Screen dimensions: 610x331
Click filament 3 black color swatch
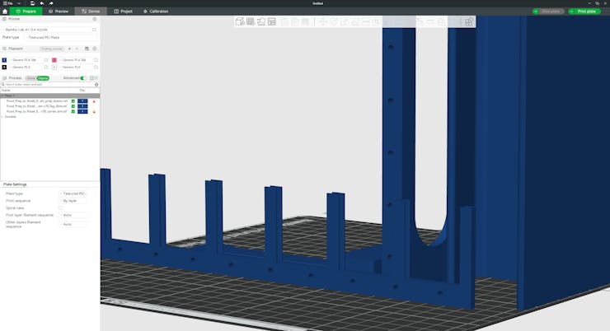click(x=4, y=67)
